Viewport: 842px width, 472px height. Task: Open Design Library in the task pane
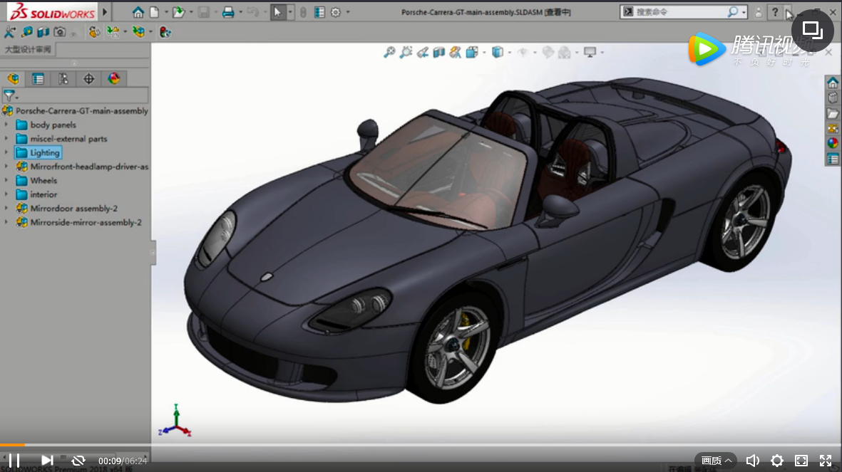[832, 98]
